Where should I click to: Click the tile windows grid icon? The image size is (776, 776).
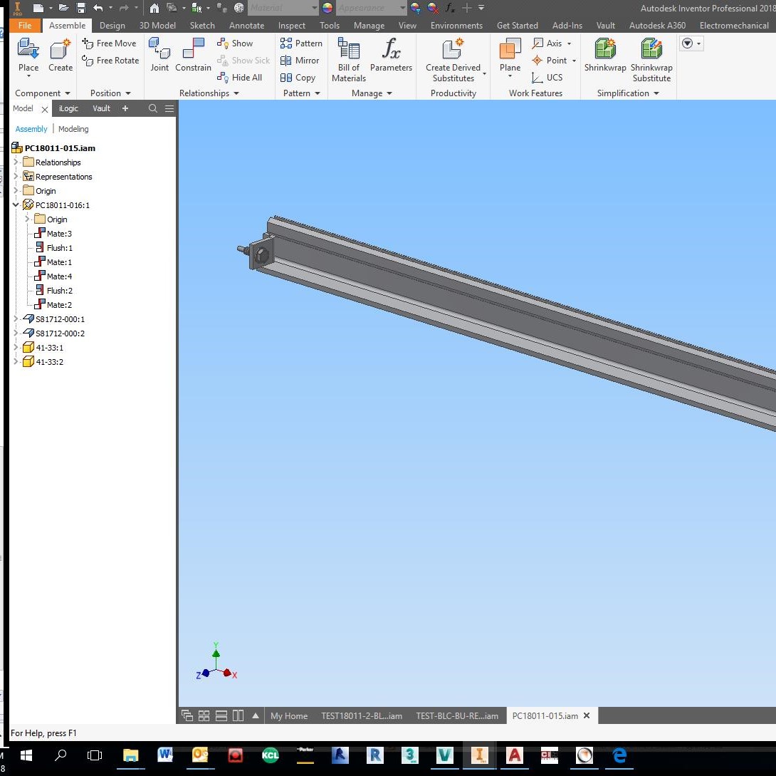[204, 715]
